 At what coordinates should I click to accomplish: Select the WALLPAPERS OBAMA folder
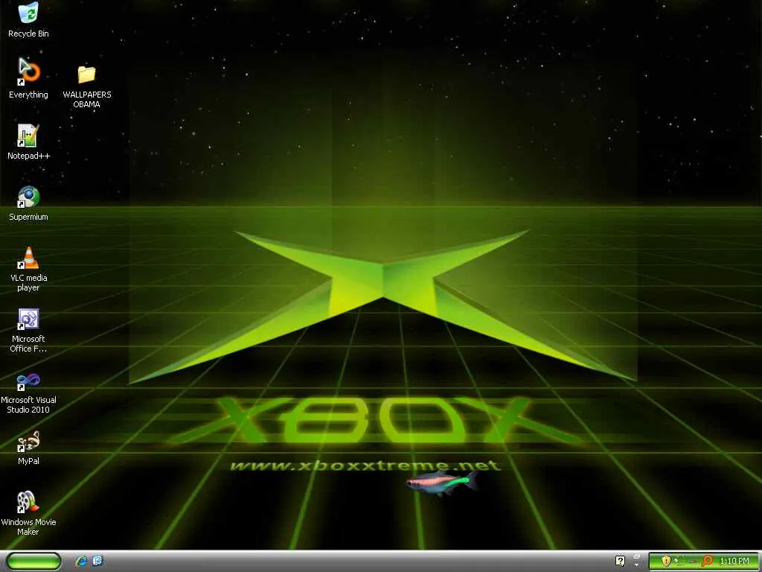click(x=86, y=86)
